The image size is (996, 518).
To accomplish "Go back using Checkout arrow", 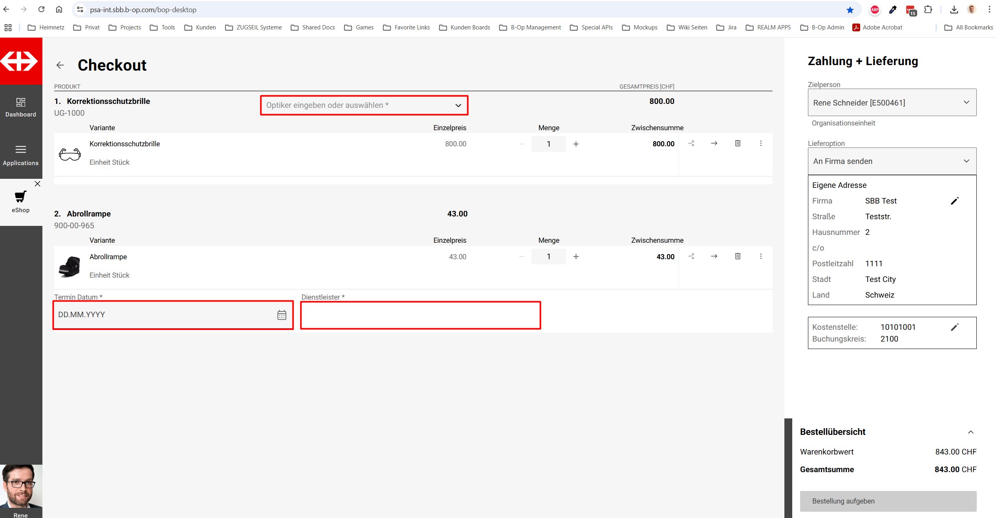I will point(60,65).
